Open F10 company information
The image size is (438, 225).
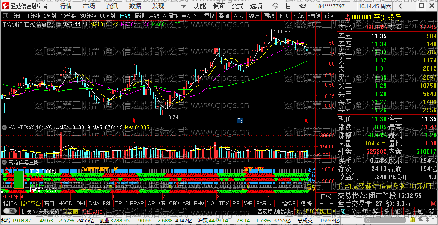[x=284, y=16]
